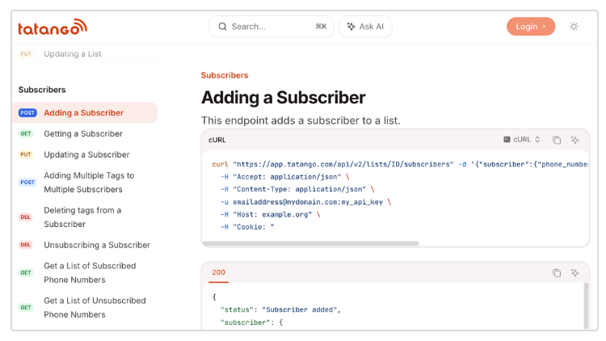606x341 pixels.
Task: Click the Subscribers breadcrumb above the title
Action: pyautogui.click(x=225, y=75)
